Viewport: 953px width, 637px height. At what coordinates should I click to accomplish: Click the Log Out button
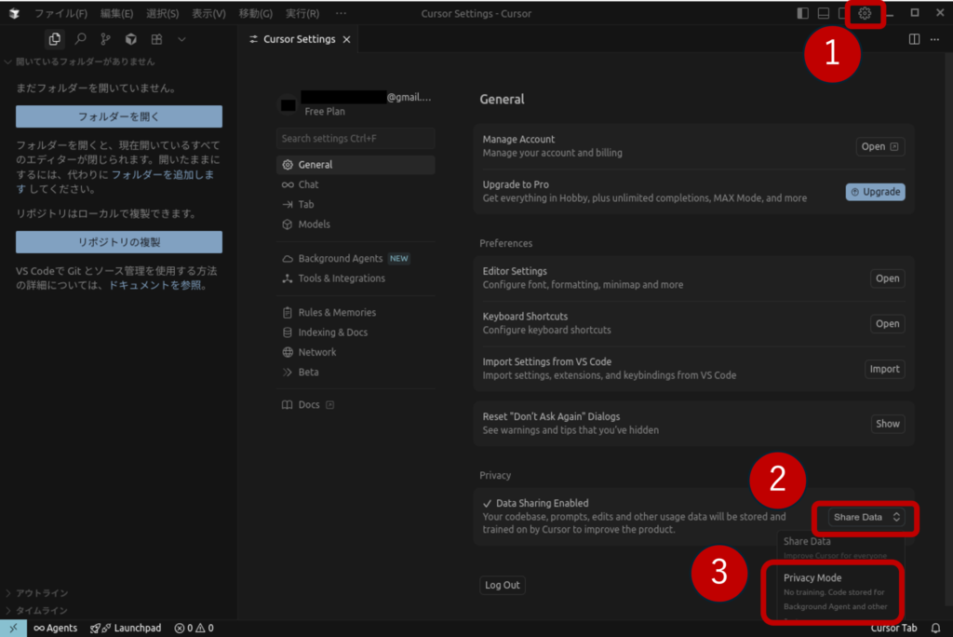pos(502,585)
